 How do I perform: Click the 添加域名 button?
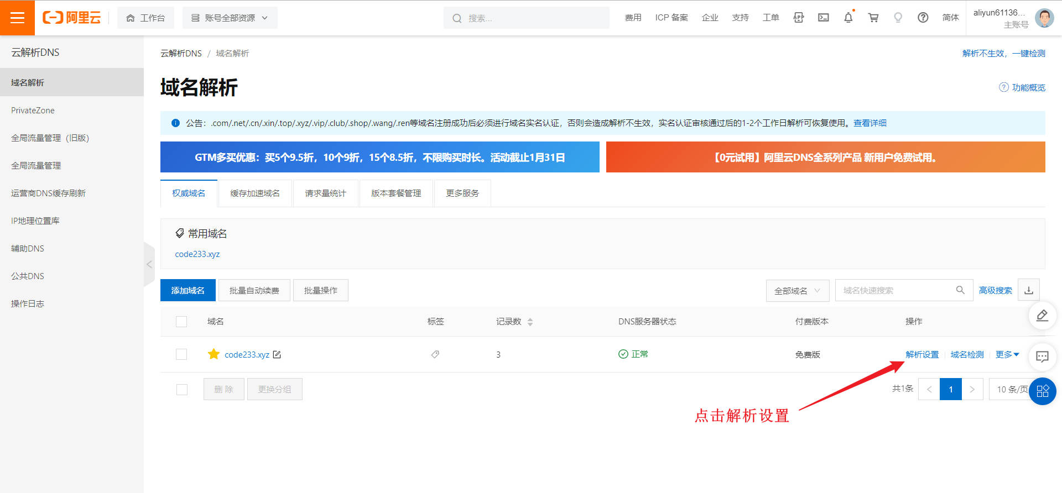pos(188,290)
